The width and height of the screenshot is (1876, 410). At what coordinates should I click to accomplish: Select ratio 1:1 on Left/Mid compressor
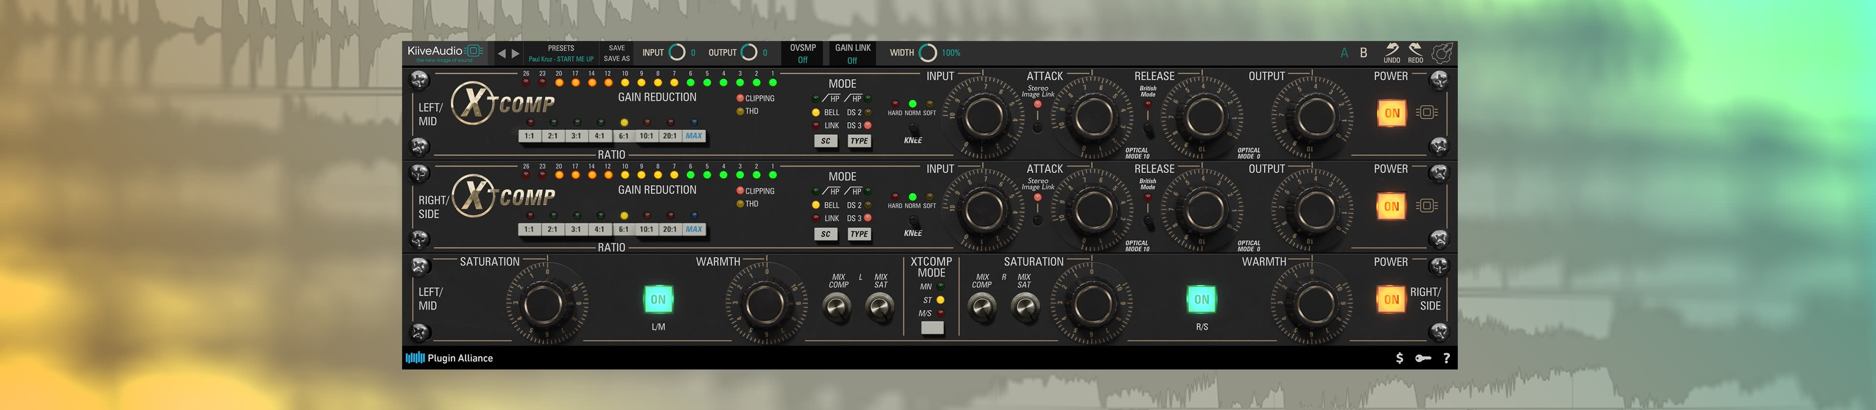pos(530,136)
